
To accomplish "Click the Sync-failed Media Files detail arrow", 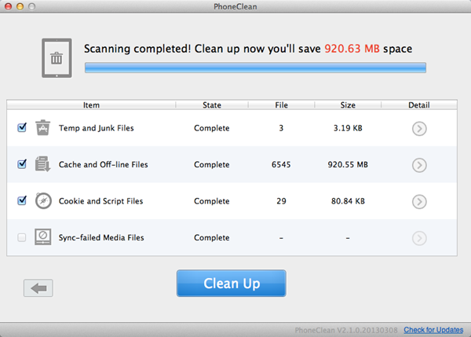I will (x=419, y=238).
